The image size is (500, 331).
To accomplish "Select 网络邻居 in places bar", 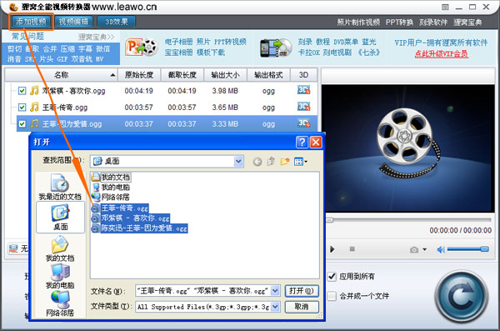I will point(60,303).
